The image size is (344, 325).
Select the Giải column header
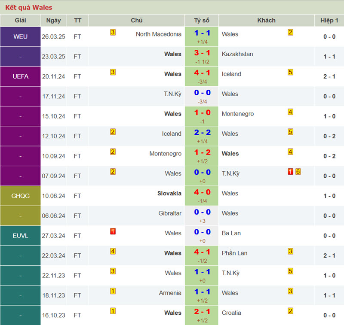click(x=20, y=21)
